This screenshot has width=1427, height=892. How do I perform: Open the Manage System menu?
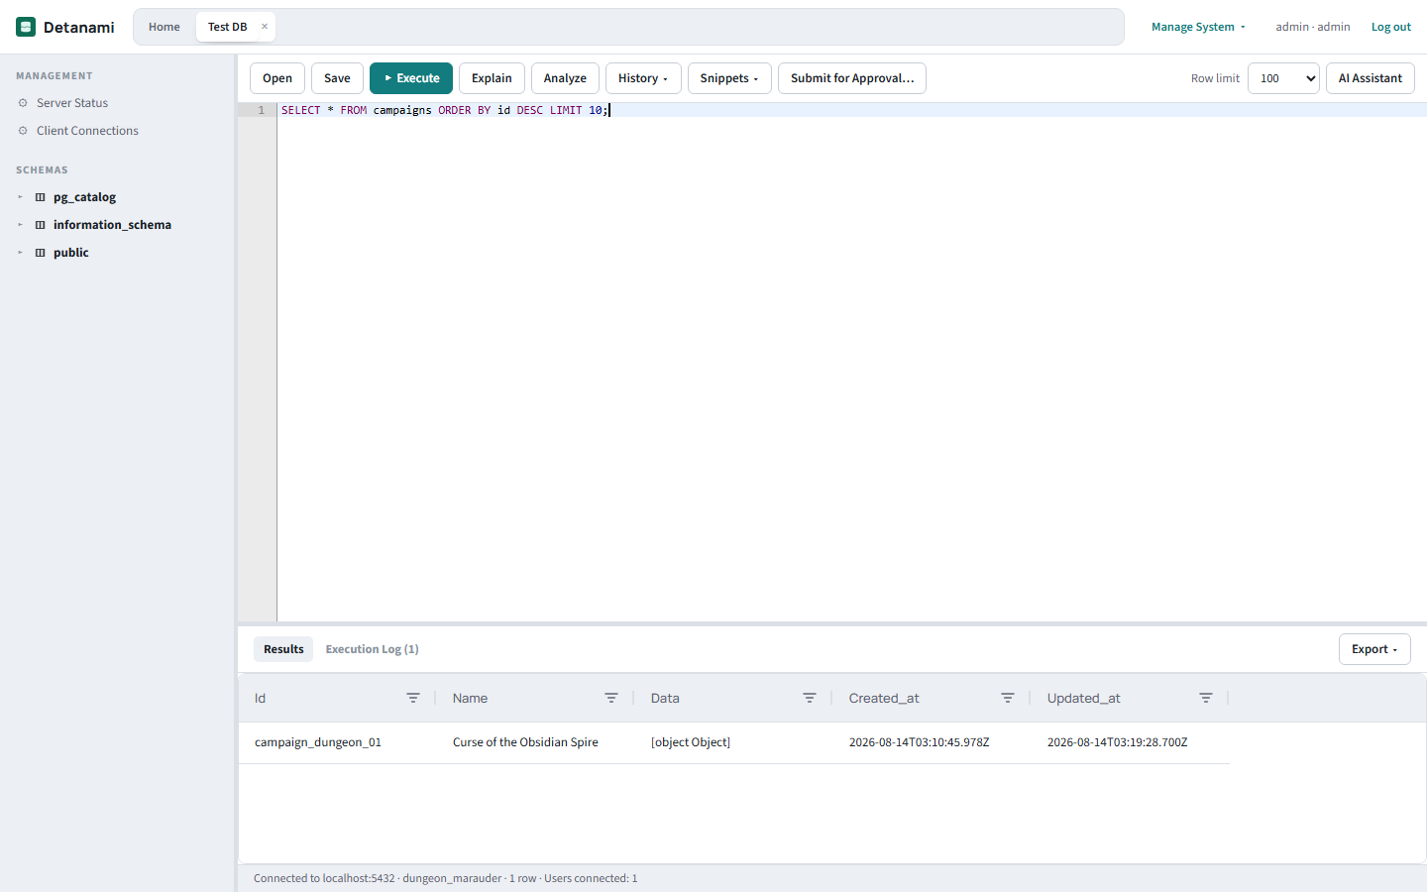[1198, 27]
